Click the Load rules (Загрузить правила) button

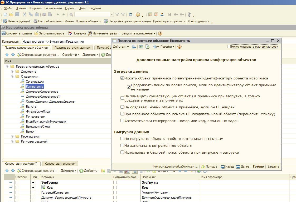49,33
